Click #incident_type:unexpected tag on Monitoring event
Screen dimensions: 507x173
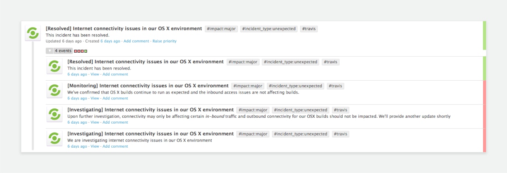pyautogui.click(x=295, y=86)
